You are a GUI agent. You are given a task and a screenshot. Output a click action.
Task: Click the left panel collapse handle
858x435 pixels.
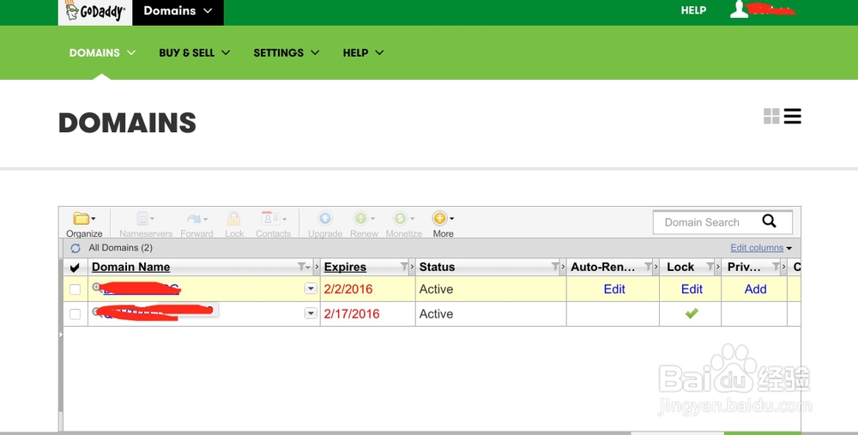[x=61, y=334]
